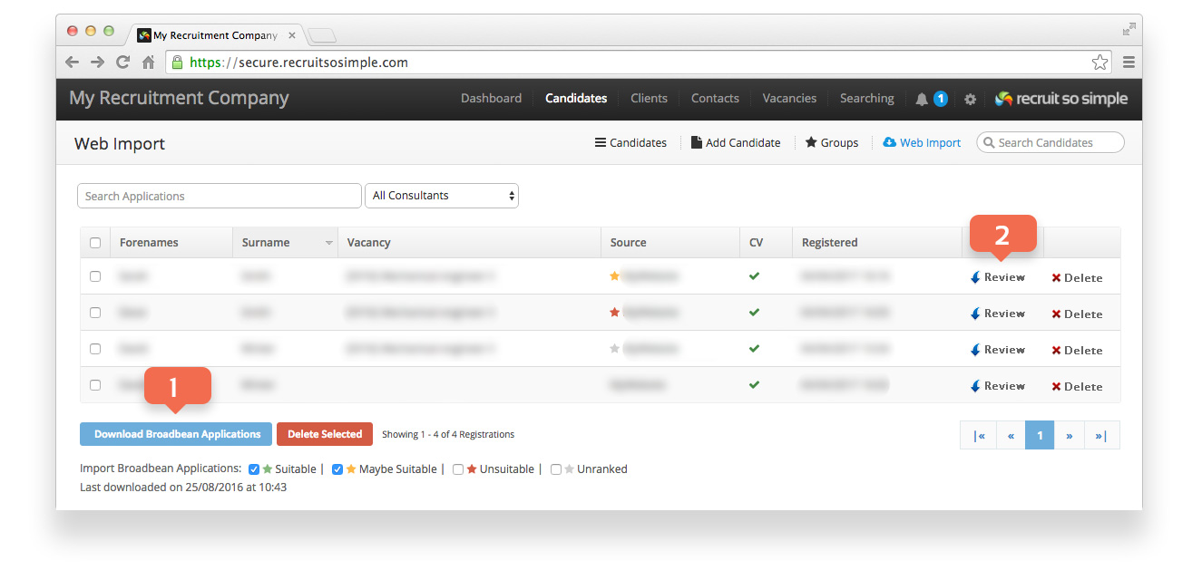Click Add Candidate in the sub-navigation
The width and height of the screenshot is (1202, 570).
(x=736, y=143)
